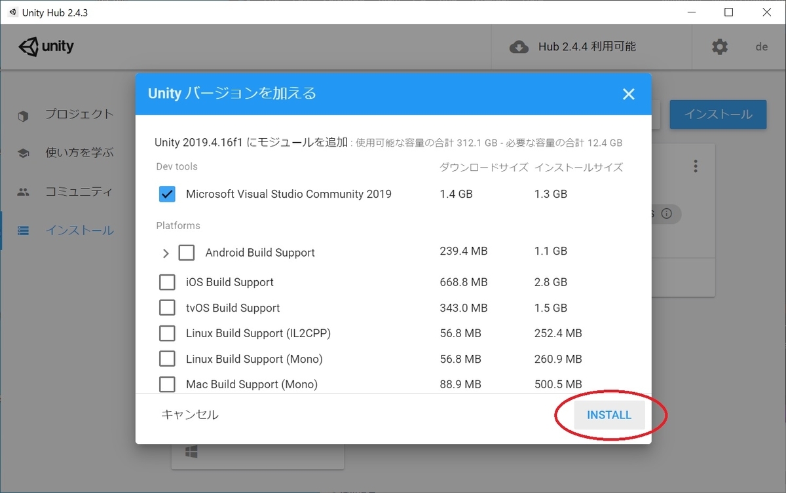Click the キャンセル button

pyautogui.click(x=190, y=414)
